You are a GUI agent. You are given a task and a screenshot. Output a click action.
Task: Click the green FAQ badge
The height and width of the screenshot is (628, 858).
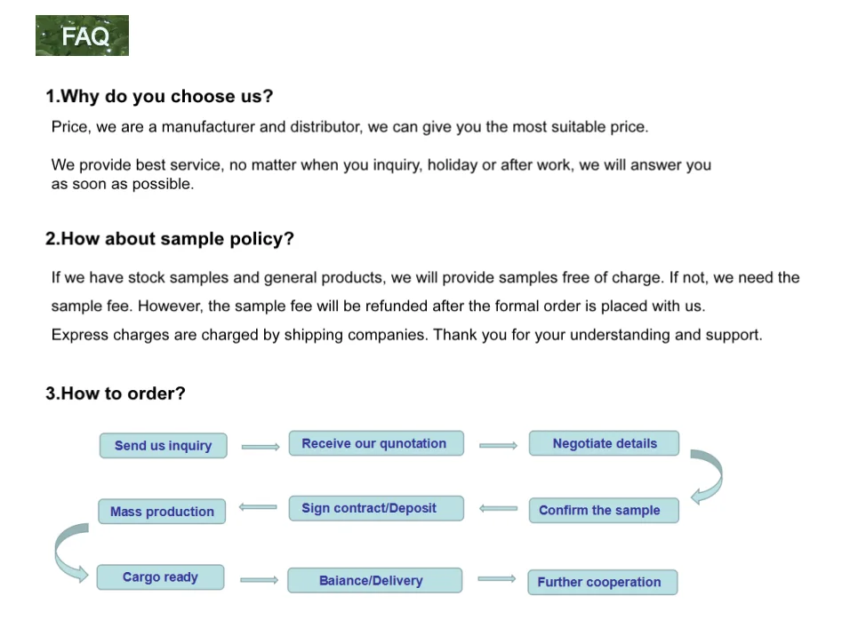click(x=83, y=36)
